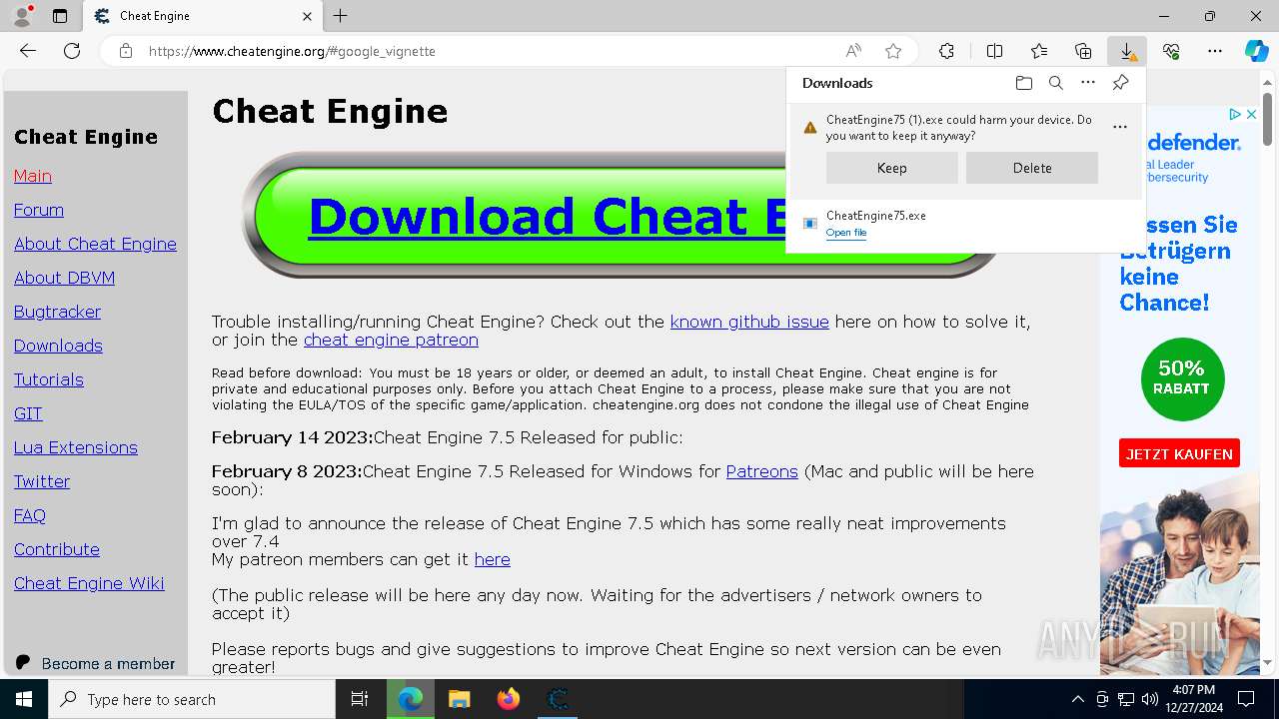1279x719 pixels.
Task: Open the Favorites list icon
Action: [x=1039, y=51]
